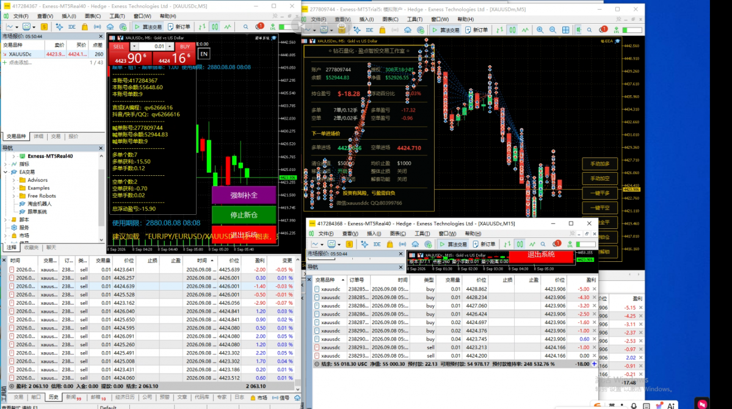Switch to 经济日历 tab in toolbox
732x409 pixels.
click(x=125, y=397)
